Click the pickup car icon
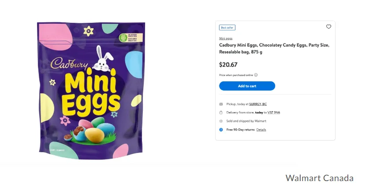365x189 pixels. (221, 104)
